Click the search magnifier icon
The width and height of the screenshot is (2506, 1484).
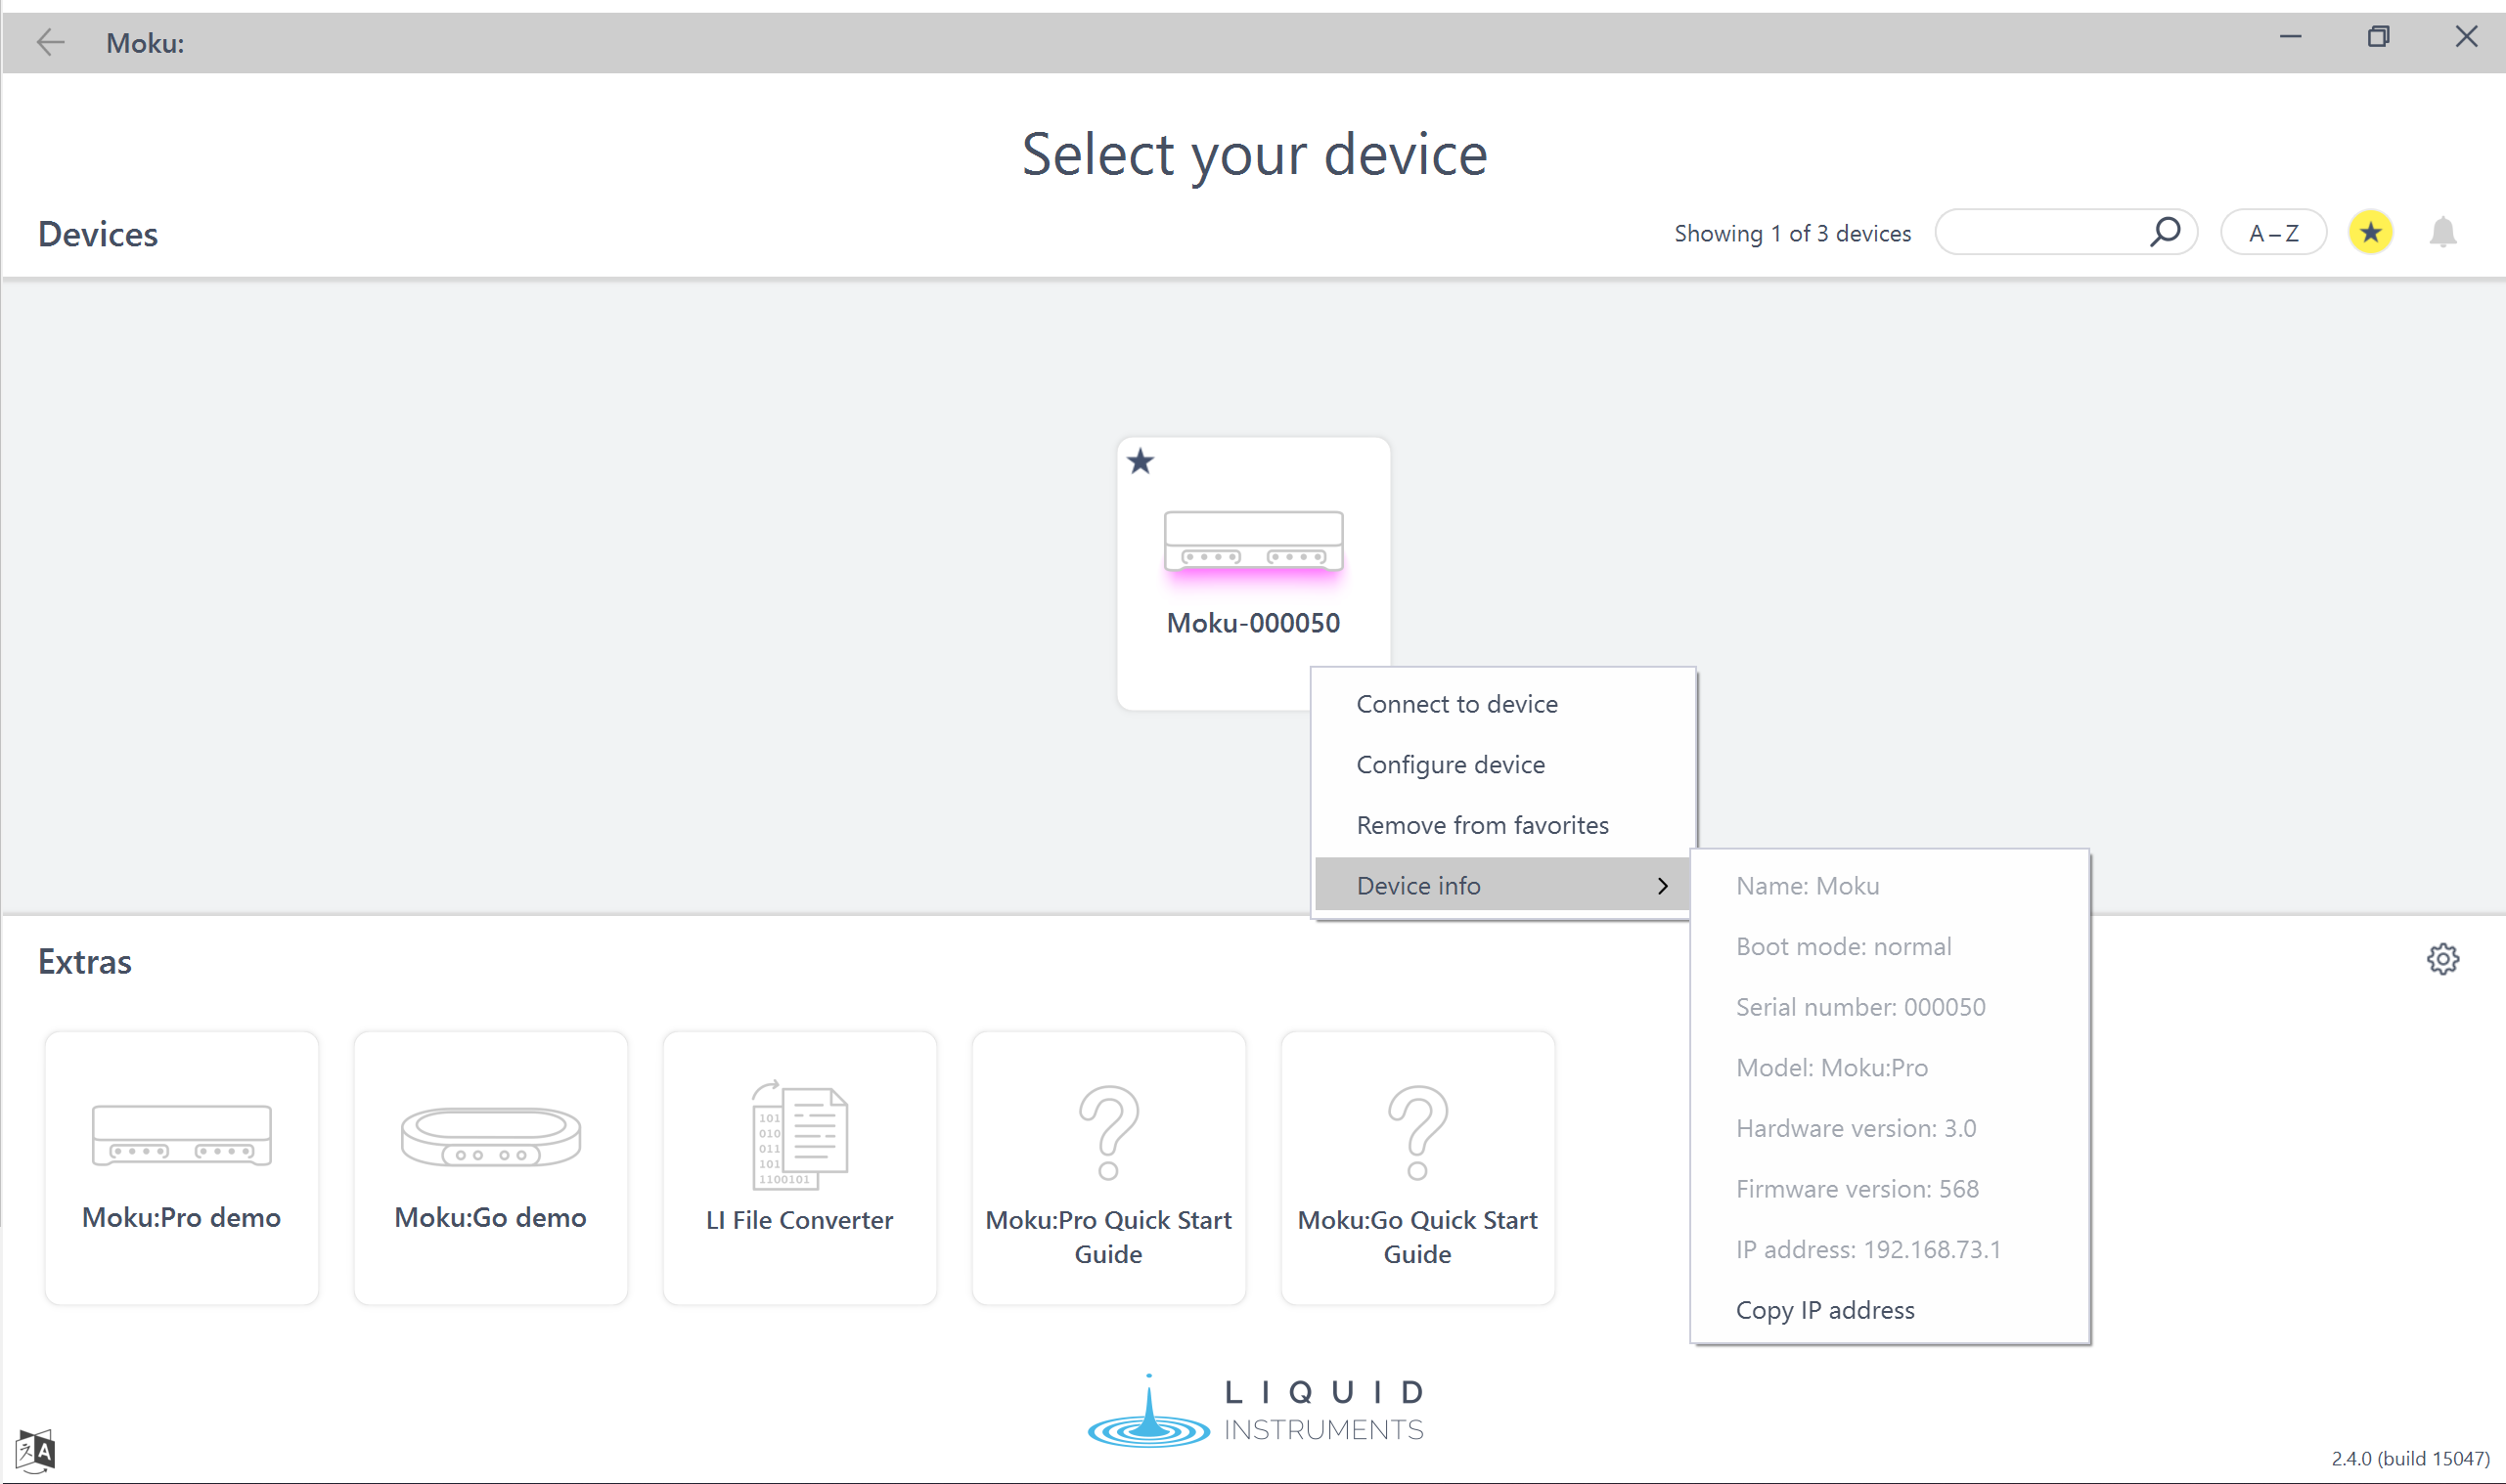coord(2165,232)
